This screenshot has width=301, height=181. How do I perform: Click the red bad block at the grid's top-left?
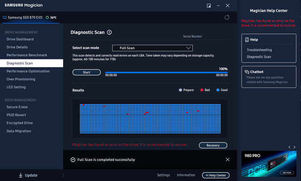click(84, 105)
